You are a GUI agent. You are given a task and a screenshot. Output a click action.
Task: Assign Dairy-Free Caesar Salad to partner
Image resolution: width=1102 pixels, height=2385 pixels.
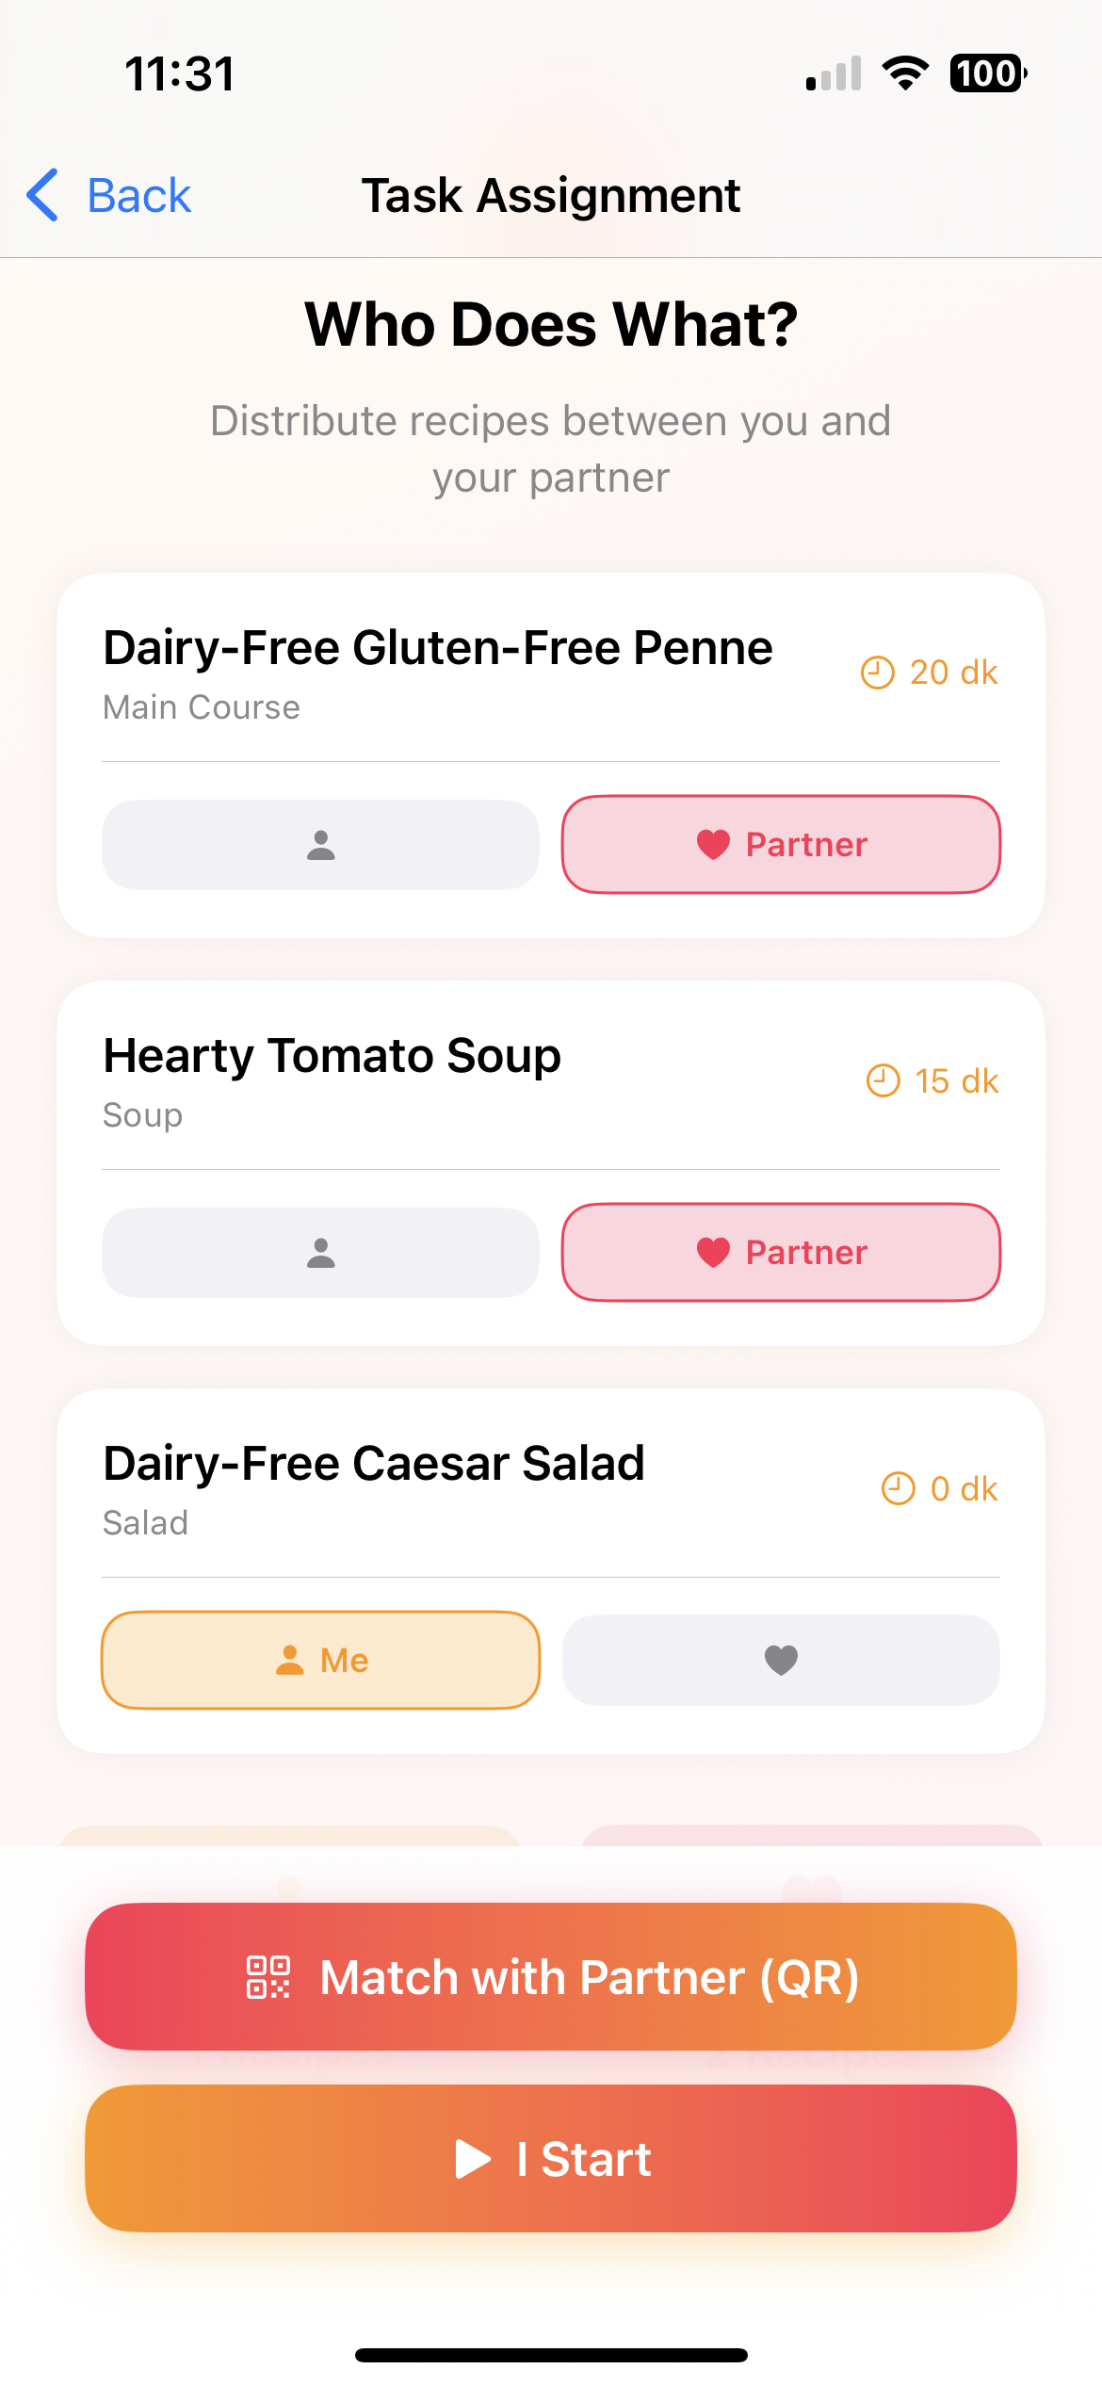point(781,1660)
